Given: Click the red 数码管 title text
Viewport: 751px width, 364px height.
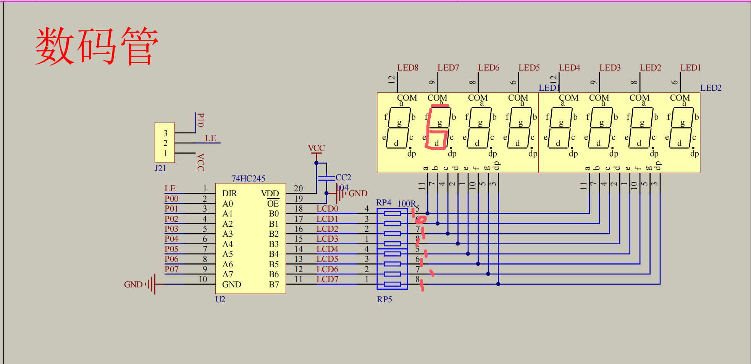Looking at the screenshot, I should coord(97,46).
